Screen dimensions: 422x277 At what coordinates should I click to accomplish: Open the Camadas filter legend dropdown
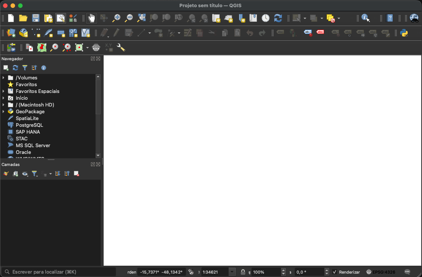pyautogui.click(x=35, y=174)
